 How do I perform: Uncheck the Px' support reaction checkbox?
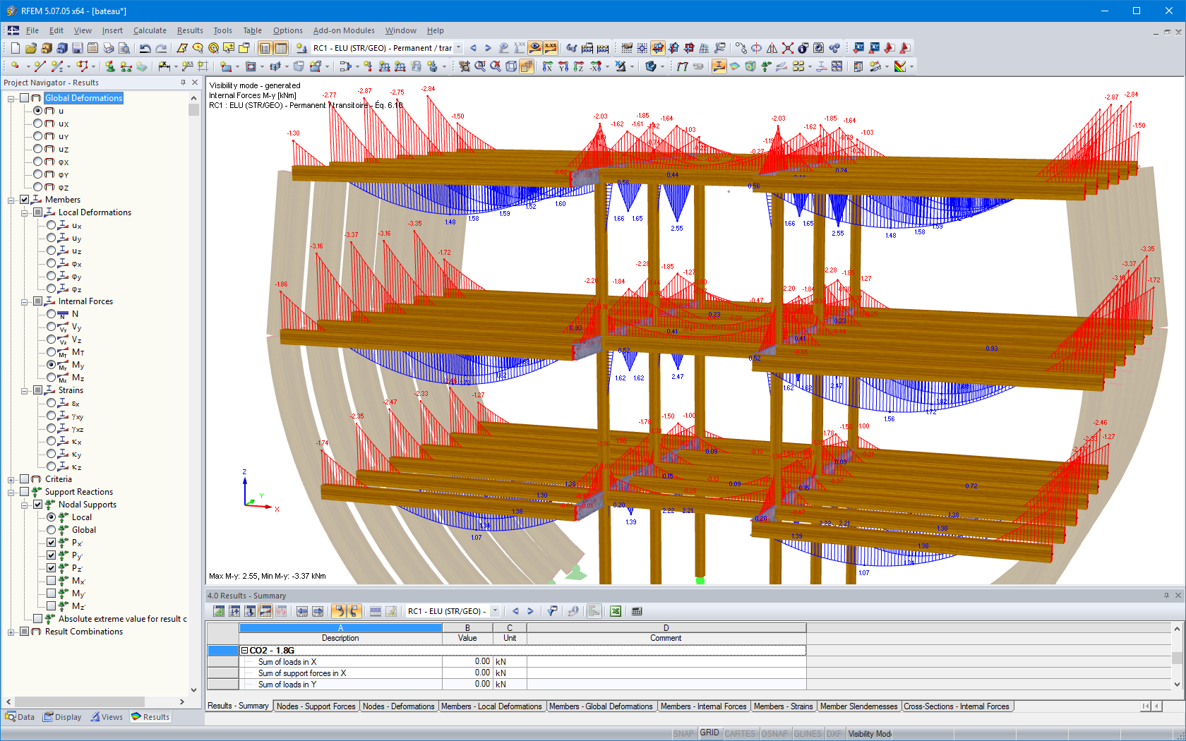click(x=52, y=543)
